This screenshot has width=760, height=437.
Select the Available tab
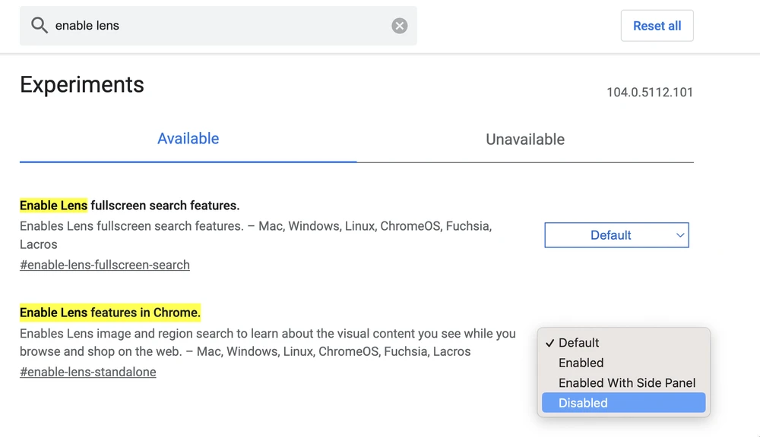188,140
